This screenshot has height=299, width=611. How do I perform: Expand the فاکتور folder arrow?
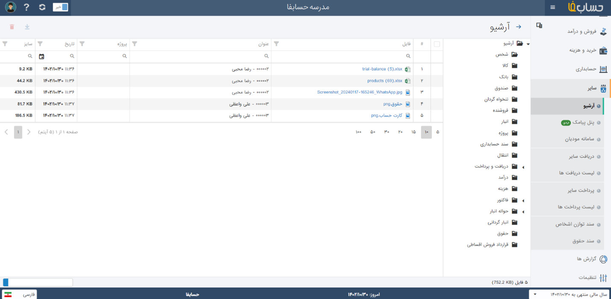point(523,200)
